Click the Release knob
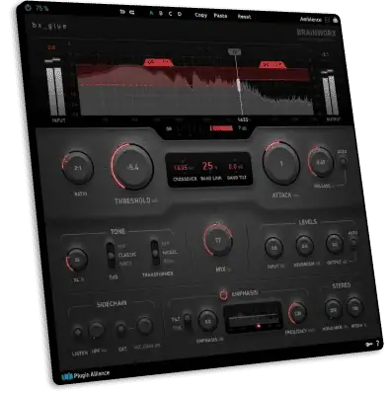Viewport: 390px width, 395px height. click(321, 162)
